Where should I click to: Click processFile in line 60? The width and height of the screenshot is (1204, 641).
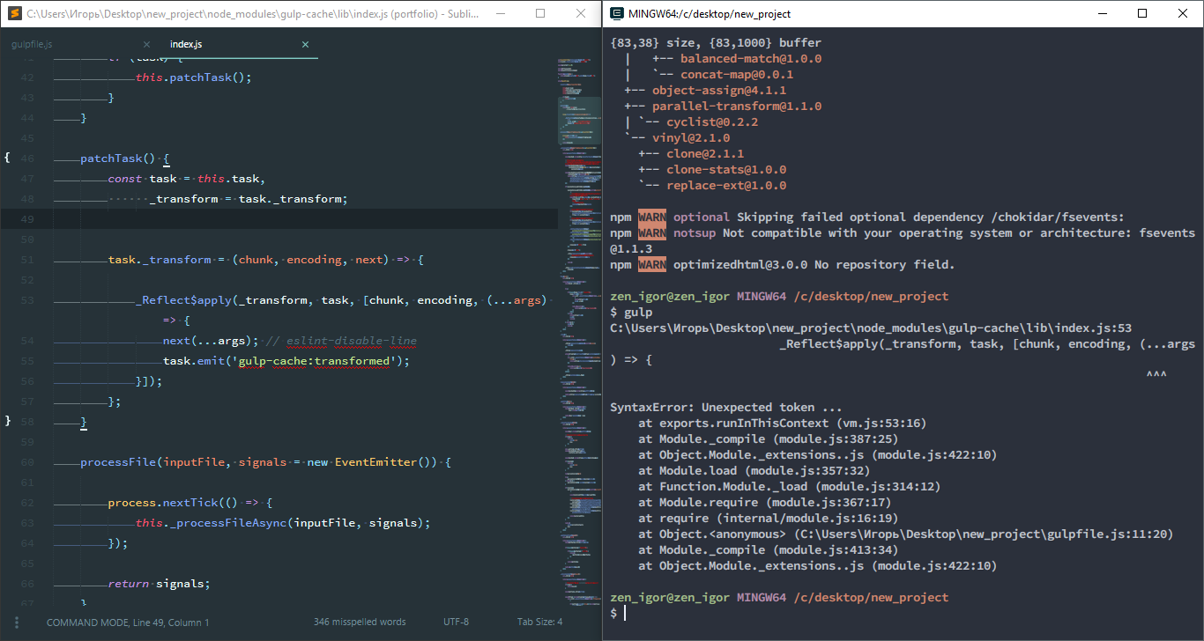coord(118,462)
